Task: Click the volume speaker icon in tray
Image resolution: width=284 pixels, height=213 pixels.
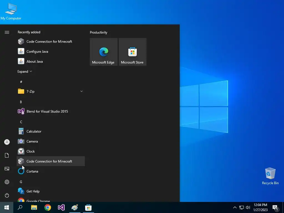Action: click(248, 207)
